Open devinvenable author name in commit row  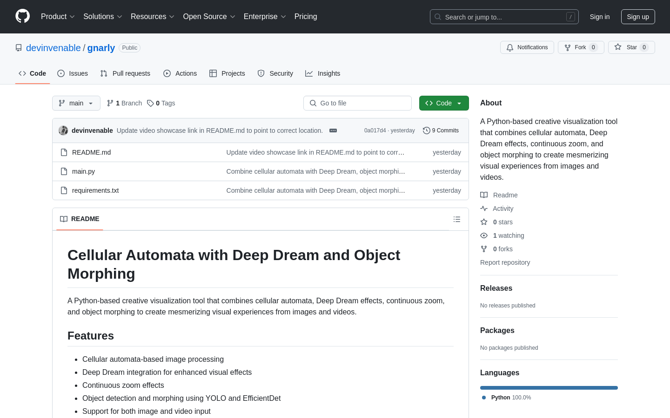click(92, 131)
